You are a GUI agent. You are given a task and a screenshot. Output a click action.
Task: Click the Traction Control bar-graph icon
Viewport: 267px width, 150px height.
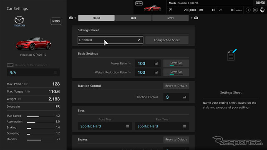(x=185, y=97)
